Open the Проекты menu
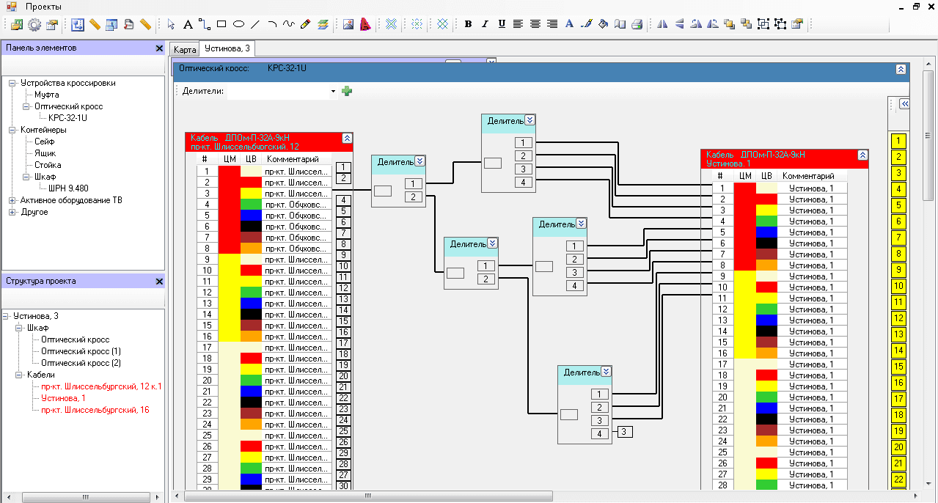 click(x=43, y=7)
